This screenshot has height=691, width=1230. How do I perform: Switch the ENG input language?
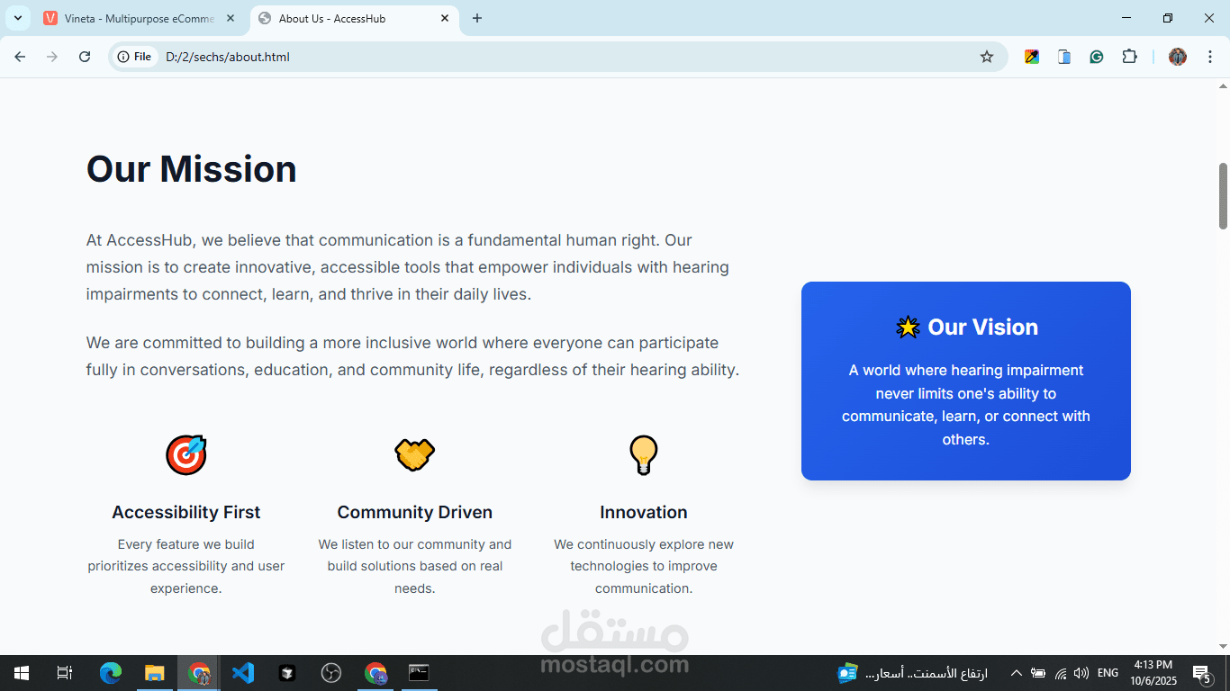[x=1108, y=673]
